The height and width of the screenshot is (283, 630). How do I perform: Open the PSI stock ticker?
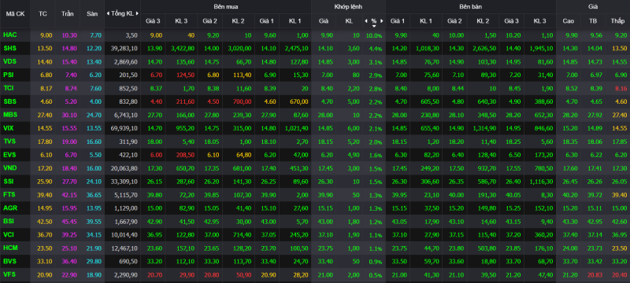[9, 75]
